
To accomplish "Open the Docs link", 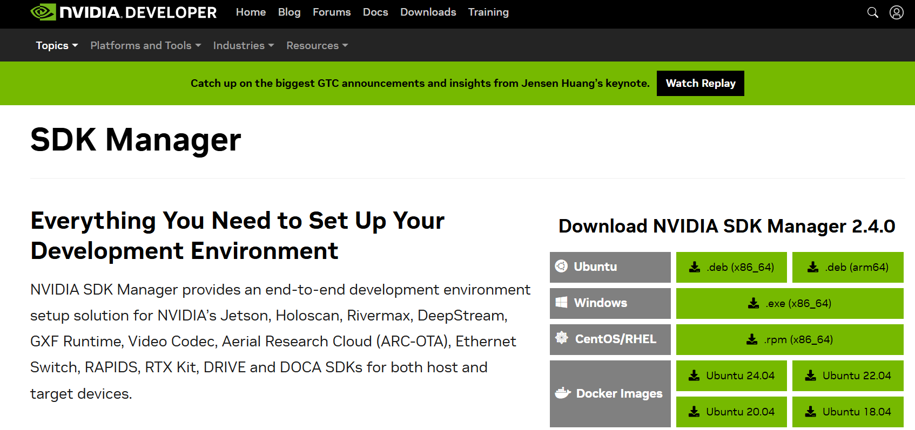I will pyautogui.click(x=375, y=12).
